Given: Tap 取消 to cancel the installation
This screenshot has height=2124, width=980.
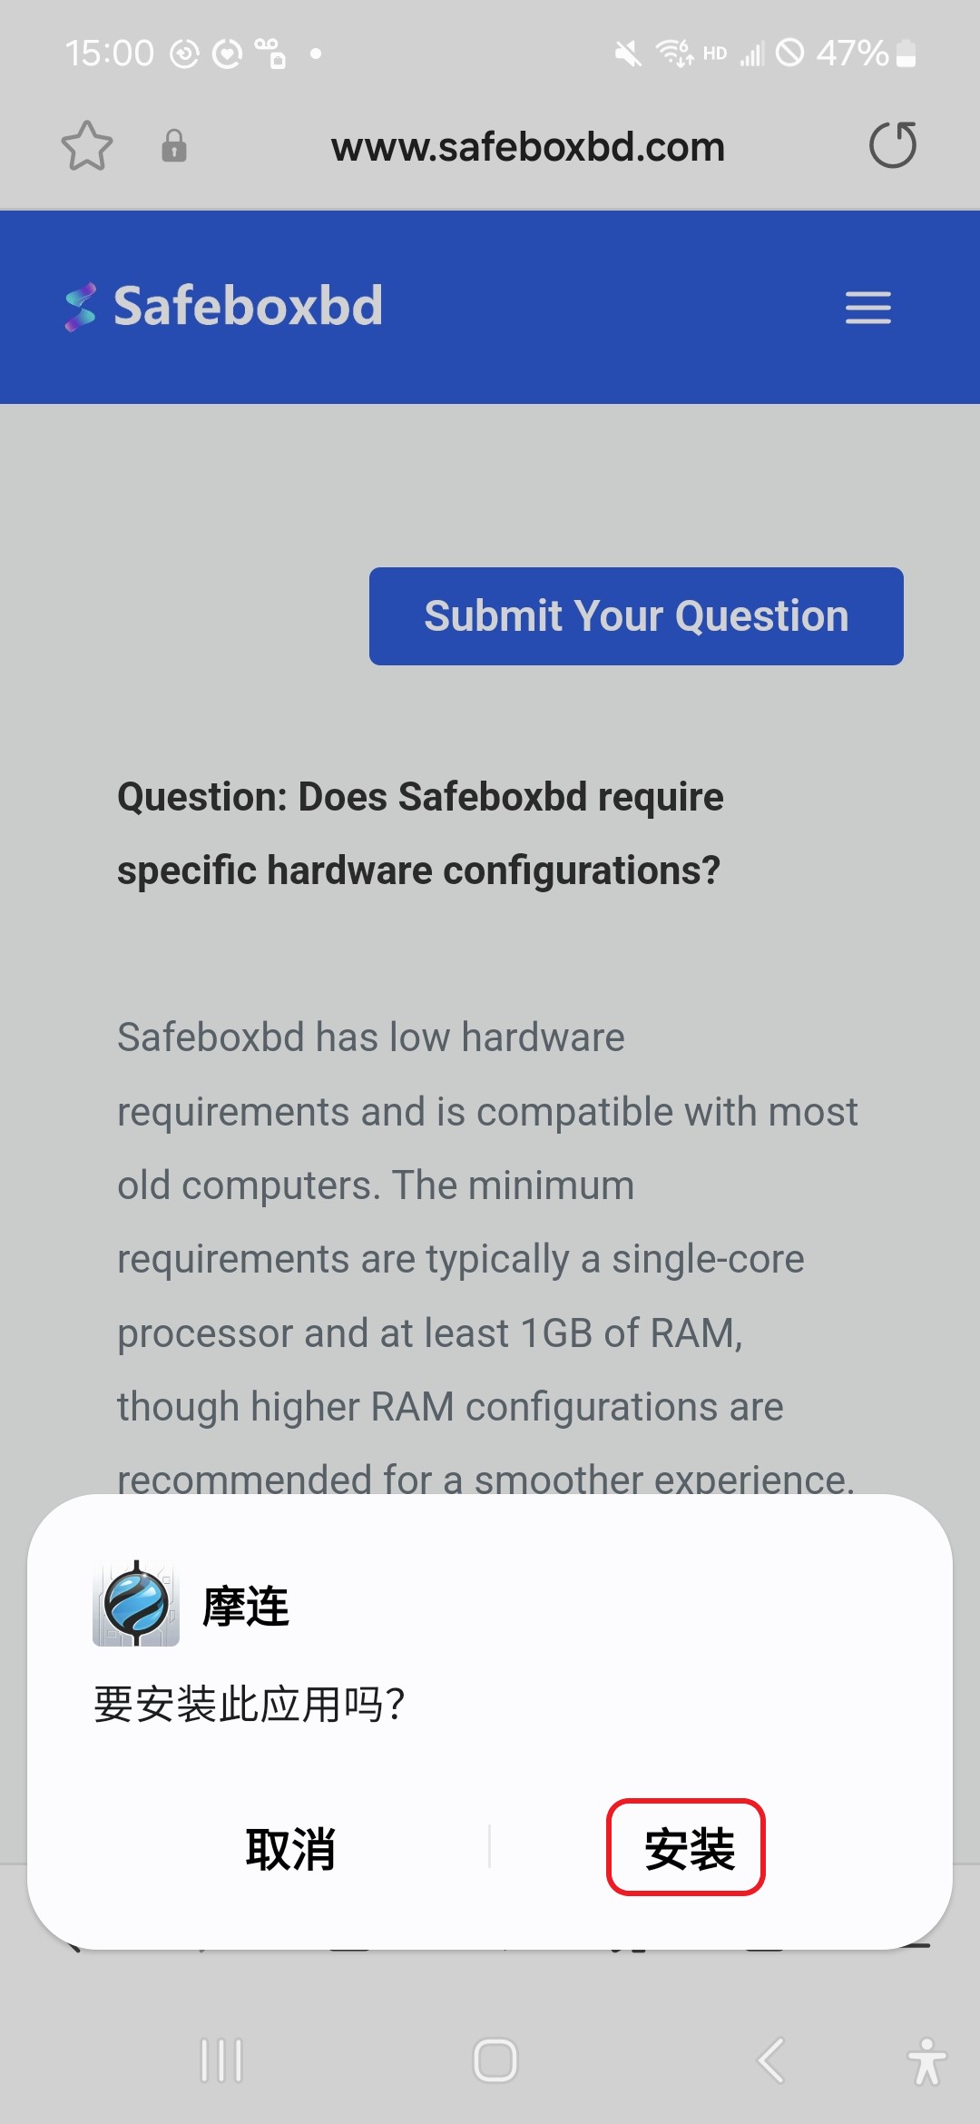Looking at the screenshot, I should click(x=290, y=1849).
